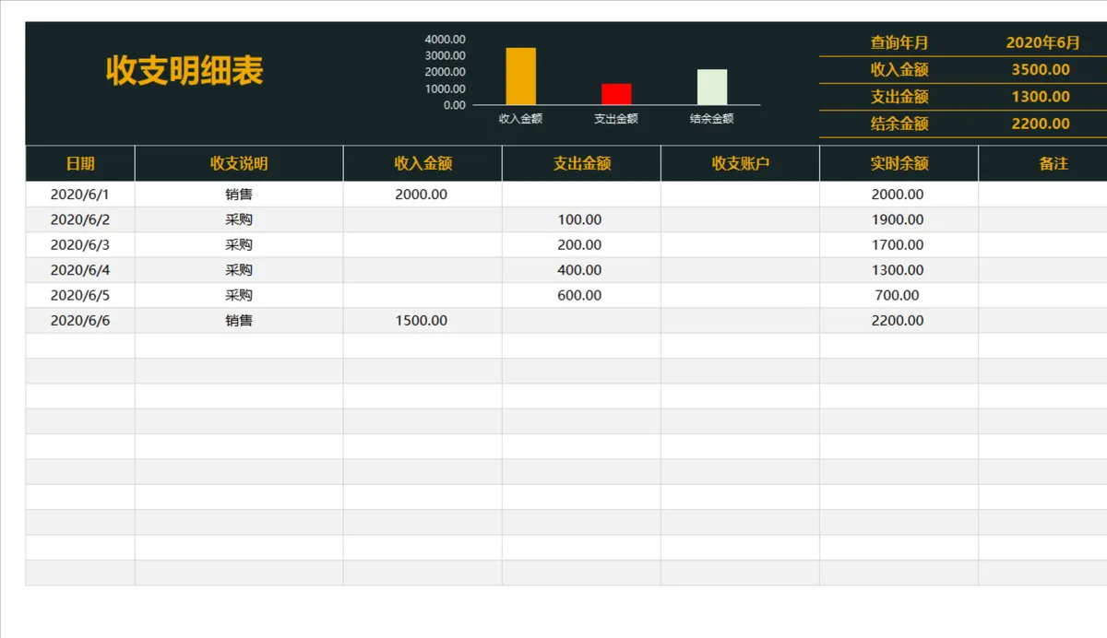Click balance 1300.00 in 2020/6/4 row

[x=898, y=270]
